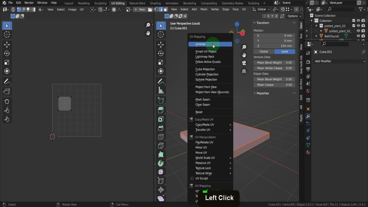Click the Extrude Region tool icon
The height and width of the screenshot is (207, 368).
coord(161,110)
